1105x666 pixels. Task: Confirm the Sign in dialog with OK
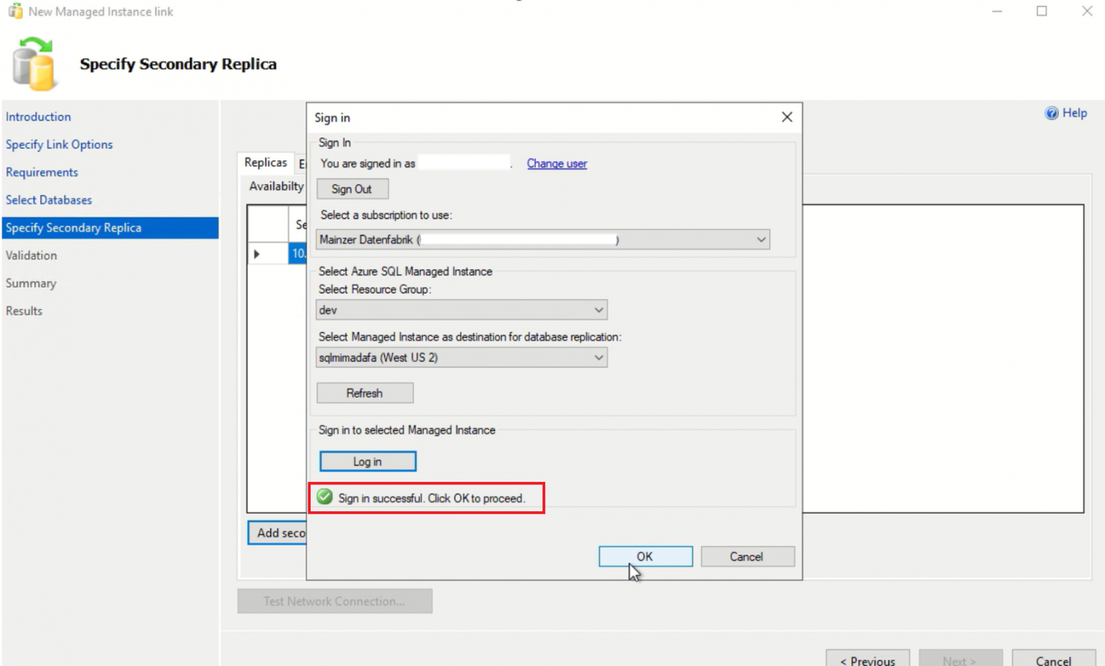tap(646, 557)
